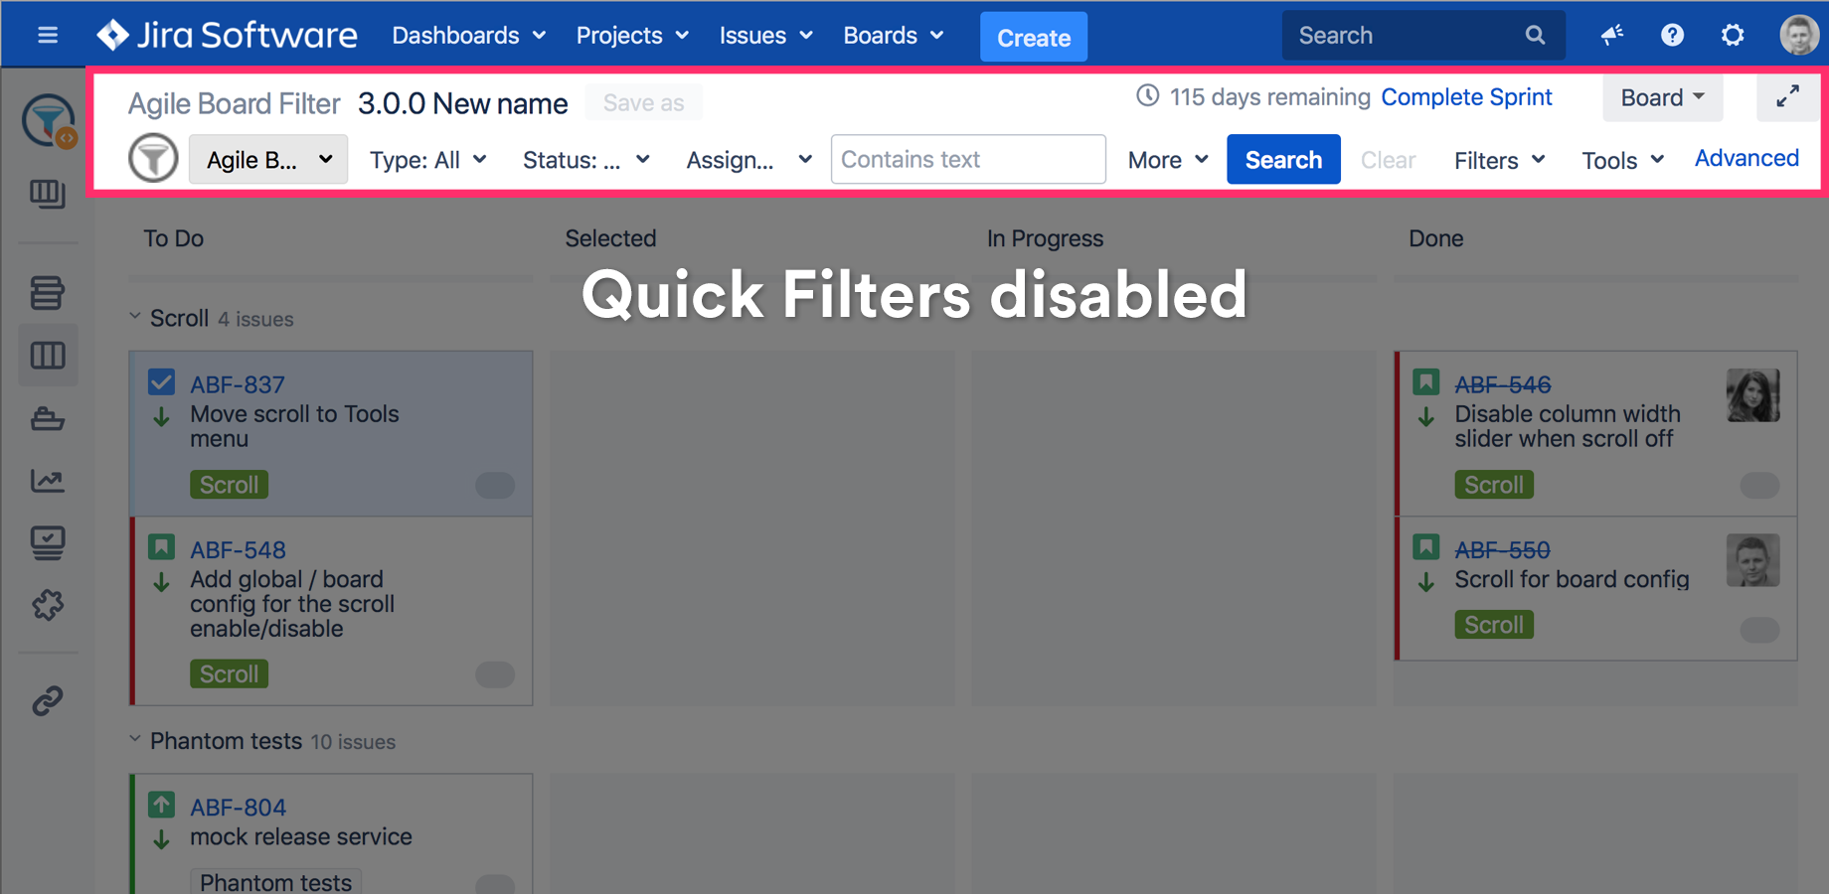Open the Tools dropdown menu
Image resolution: width=1829 pixels, height=894 pixels.
click(1622, 160)
